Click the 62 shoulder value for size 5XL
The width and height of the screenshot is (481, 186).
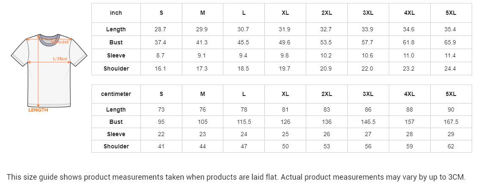(x=451, y=146)
